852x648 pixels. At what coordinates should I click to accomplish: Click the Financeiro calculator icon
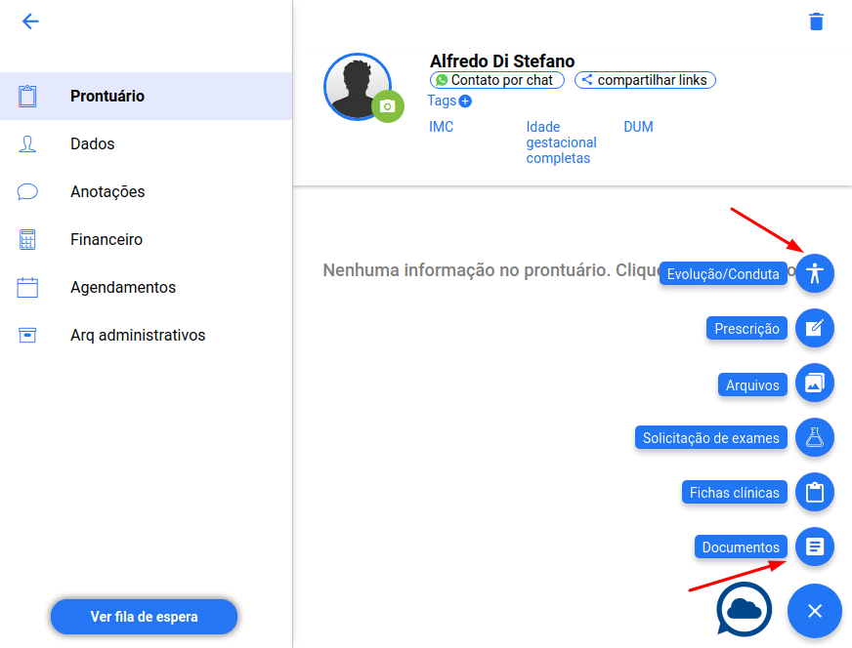(27, 239)
